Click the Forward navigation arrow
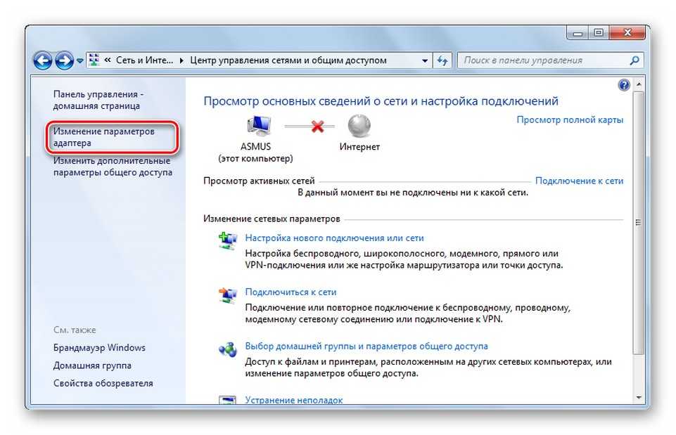This screenshot has height=435, width=676. pyautogui.click(x=65, y=60)
